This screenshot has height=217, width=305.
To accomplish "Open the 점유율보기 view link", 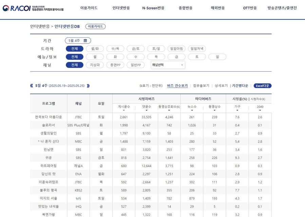I will (199, 86).
